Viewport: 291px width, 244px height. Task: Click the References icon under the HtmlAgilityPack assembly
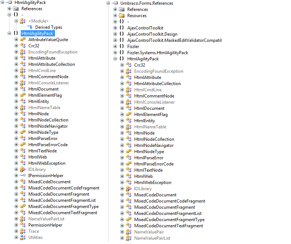(16, 8)
